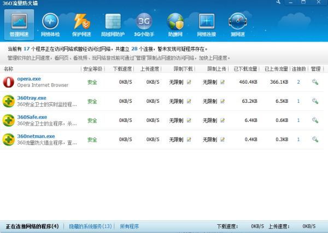Click the 460.4KB downloaded value
Viewport: 328px width, 233px height.
tap(248, 82)
